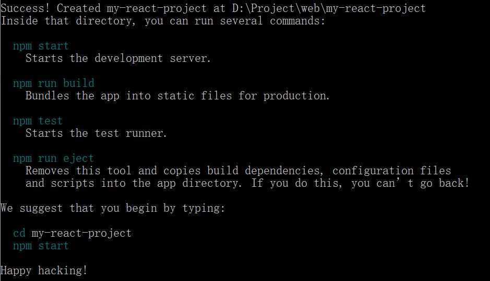Click 'Starts the development server.' line
490x281 pixels.
click(118, 58)
